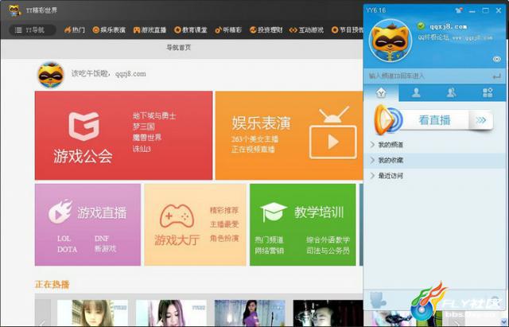Click the skin icon in YY6.16 title bar
The height and width of the screenshot is (327, 509).
[x=459, y=10]
